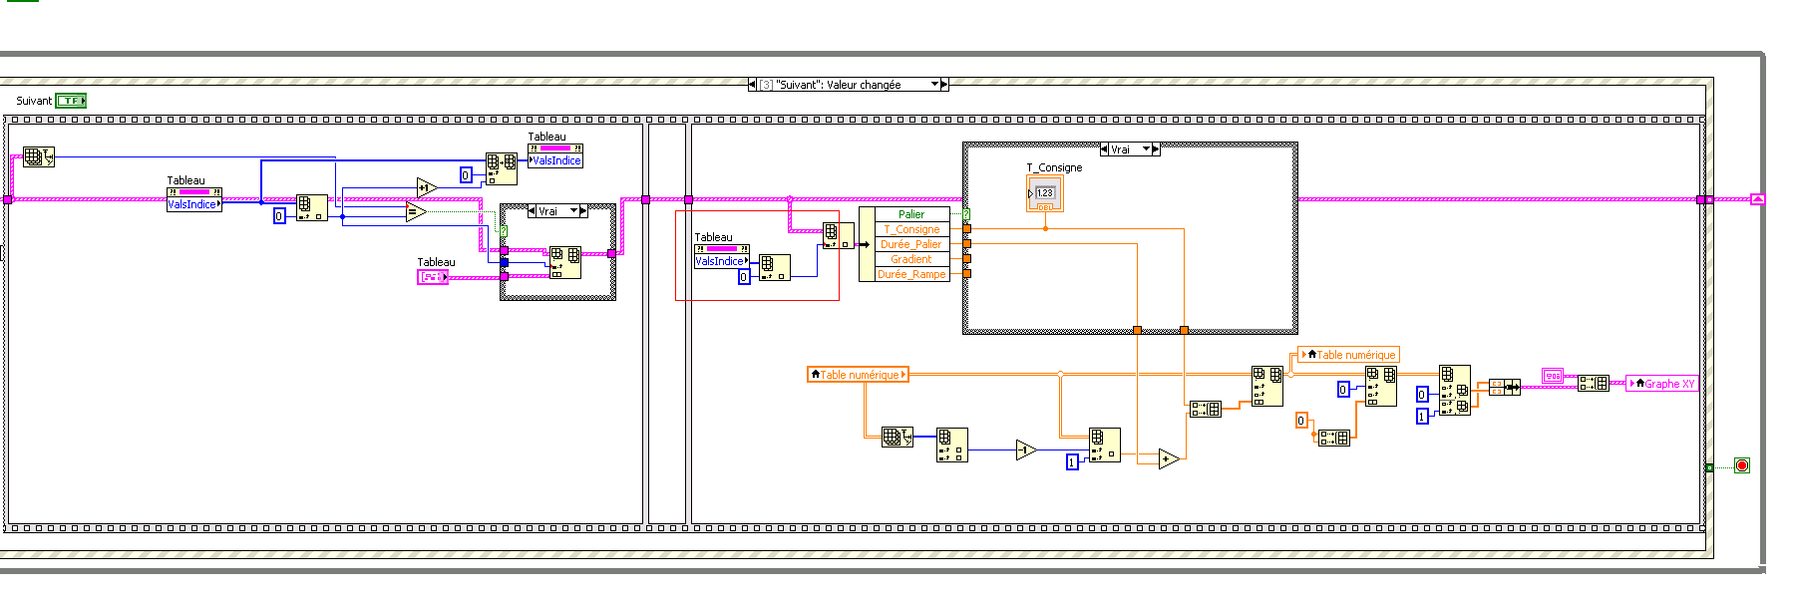Image resolution: width=1796 pixels, height=597 pixels.
Task: Click the Table numérique write local variable
Action: (x=1349, y=355)
